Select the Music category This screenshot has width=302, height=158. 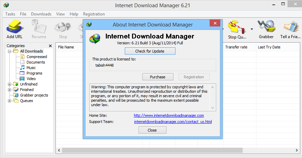31,68
